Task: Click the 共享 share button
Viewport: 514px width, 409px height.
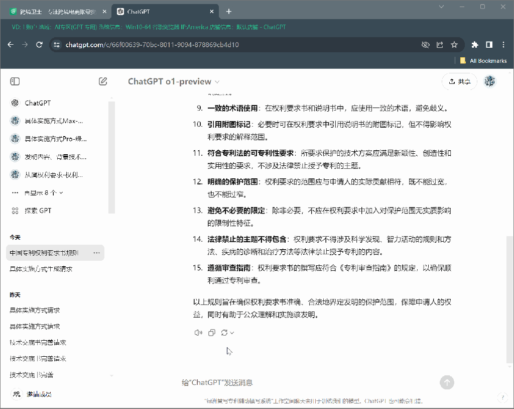Action: coord(459,81)
